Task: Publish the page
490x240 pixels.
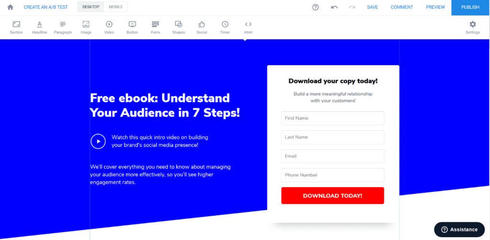Action: click(470, 8)
